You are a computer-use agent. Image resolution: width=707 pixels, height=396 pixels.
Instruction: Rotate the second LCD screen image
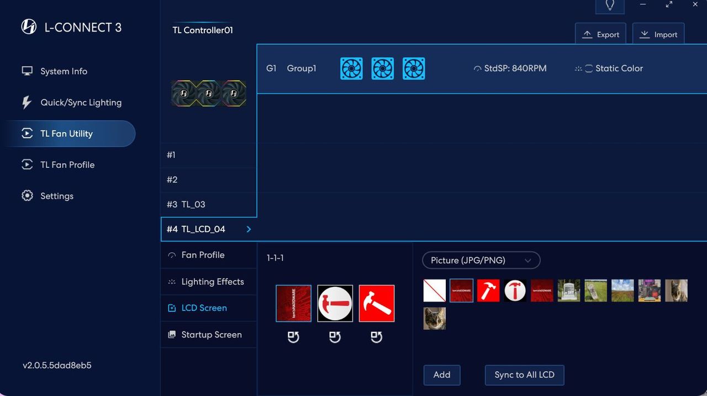click(335, 337)
